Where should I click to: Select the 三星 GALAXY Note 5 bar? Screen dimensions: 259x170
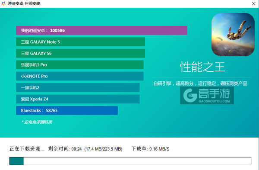coord(81,42)
